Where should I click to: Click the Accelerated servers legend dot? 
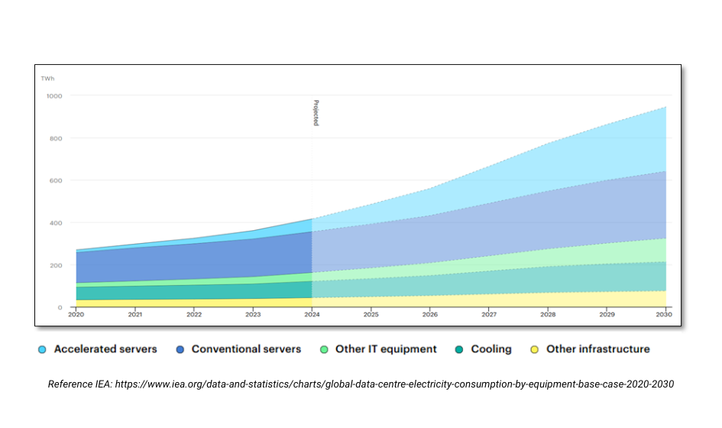point(42,349)
